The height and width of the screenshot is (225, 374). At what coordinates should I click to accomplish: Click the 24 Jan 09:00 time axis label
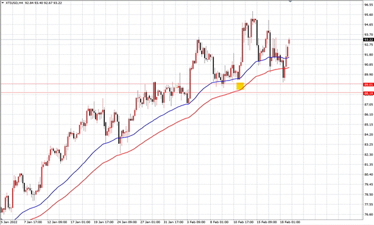pyautogui.click(x=127, y=222)
